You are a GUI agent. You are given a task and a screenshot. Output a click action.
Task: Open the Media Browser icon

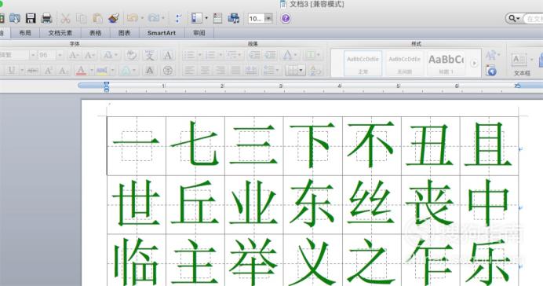click(233, 18)
